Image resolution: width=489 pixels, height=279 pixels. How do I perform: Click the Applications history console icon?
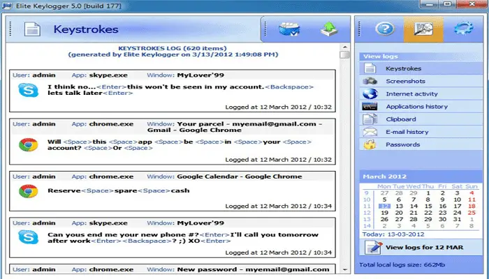click(370, 107)
